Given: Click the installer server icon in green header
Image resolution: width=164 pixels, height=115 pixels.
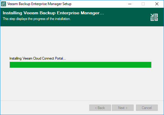Looking at the screenshot, I should [154, 17].
